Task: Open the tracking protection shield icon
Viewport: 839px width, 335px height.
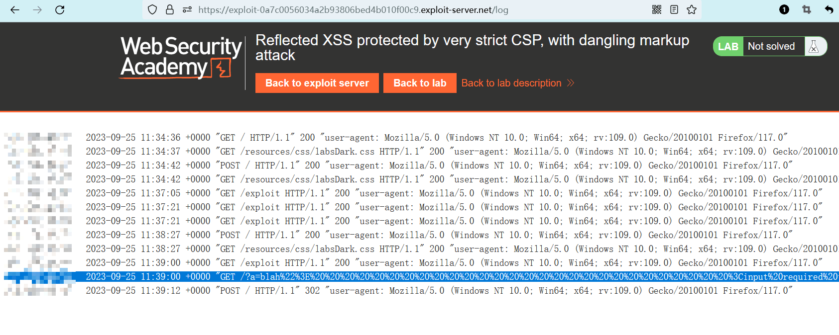Action: (153, 10)
